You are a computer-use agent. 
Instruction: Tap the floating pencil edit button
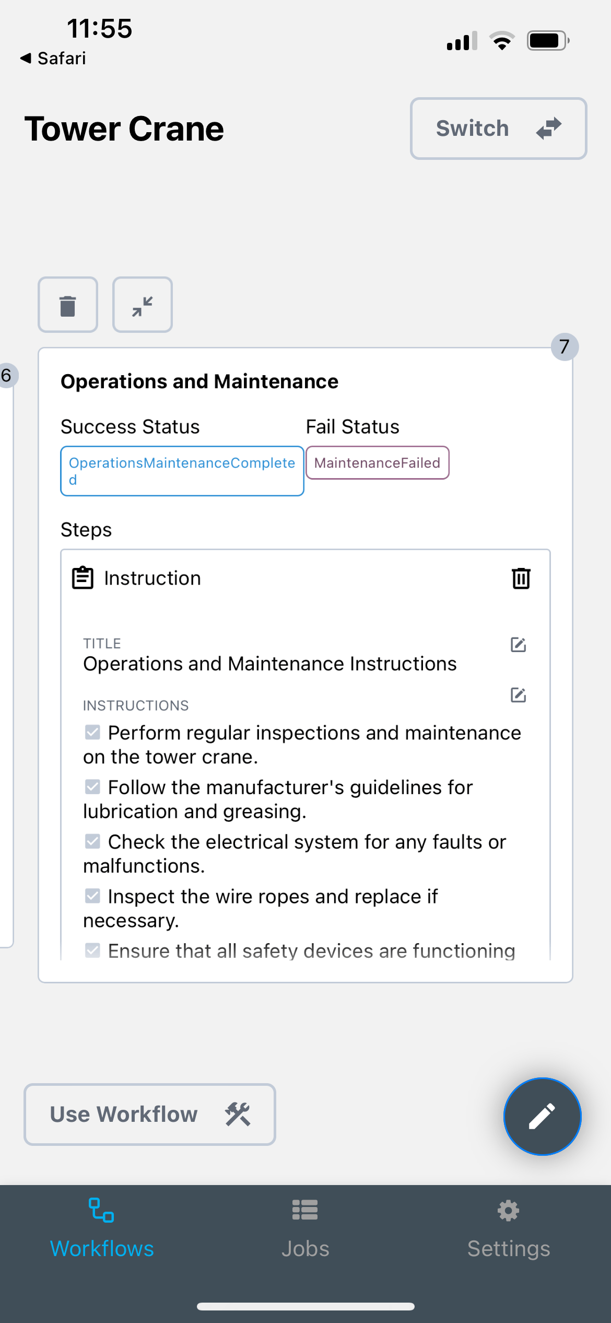542,1116
